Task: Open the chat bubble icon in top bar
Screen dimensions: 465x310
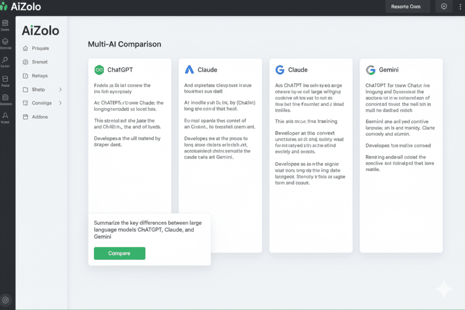Action: (x=444, y=7)
